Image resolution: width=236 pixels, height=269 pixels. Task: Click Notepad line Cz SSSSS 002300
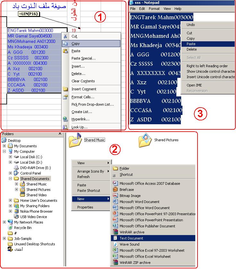click(155, 64)
